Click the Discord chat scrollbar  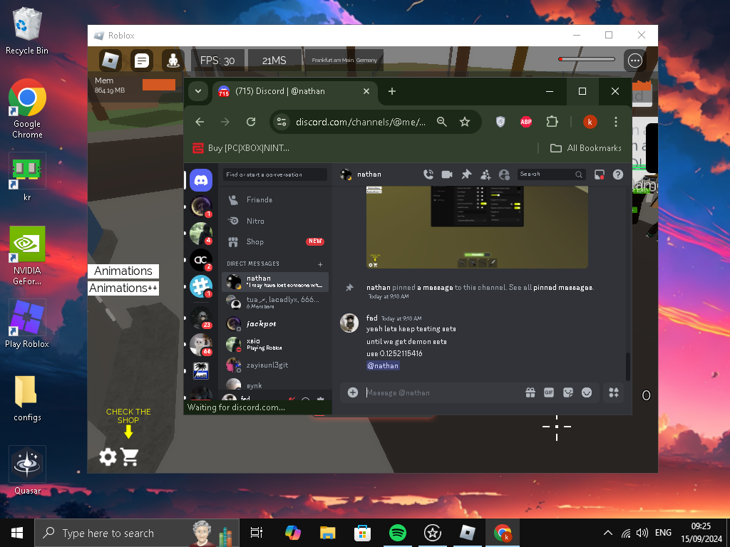627,366
